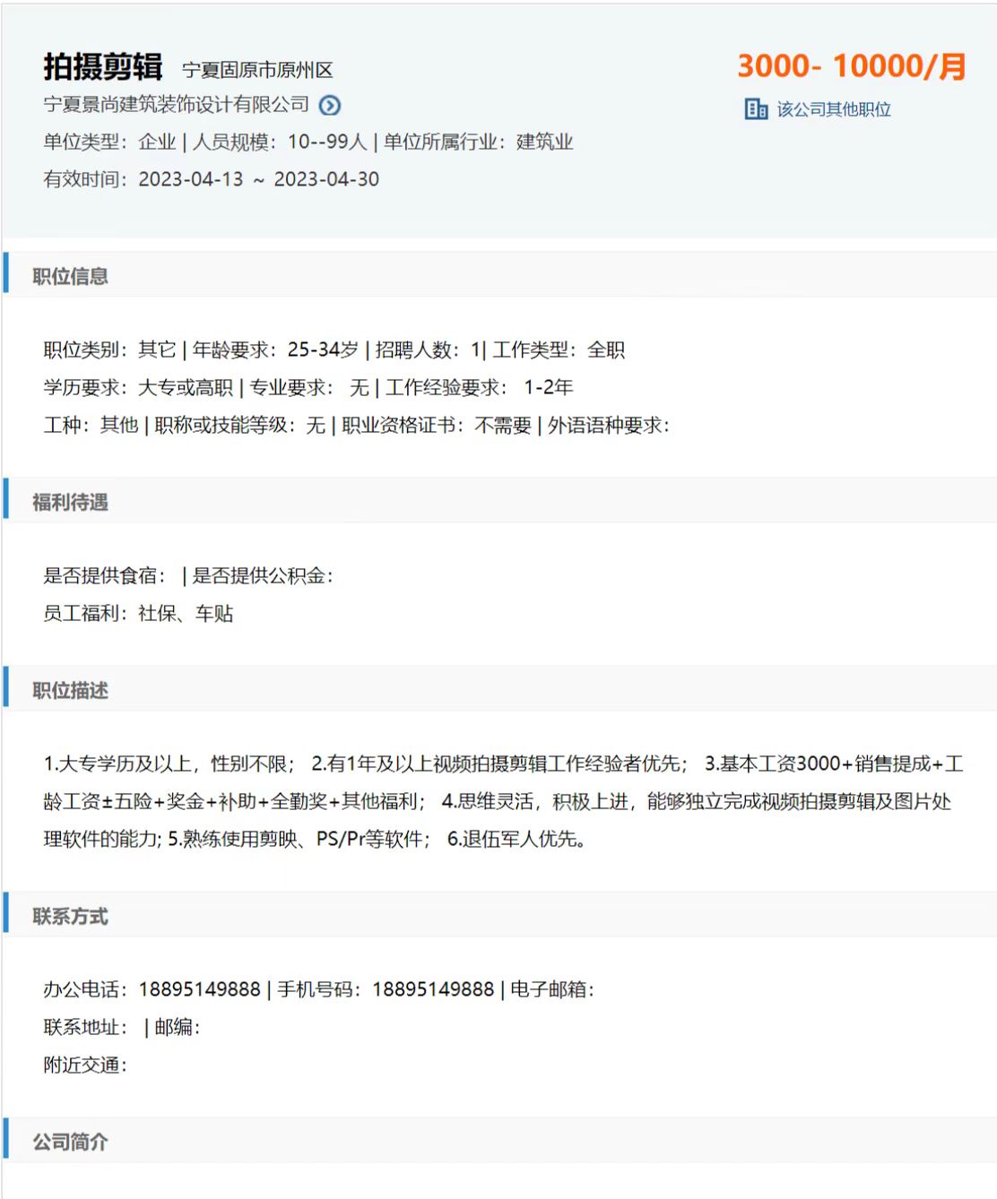Click the 员工福利 社保、车贴 line
This screenshot has width=997, height=1199.
(139, 613)
